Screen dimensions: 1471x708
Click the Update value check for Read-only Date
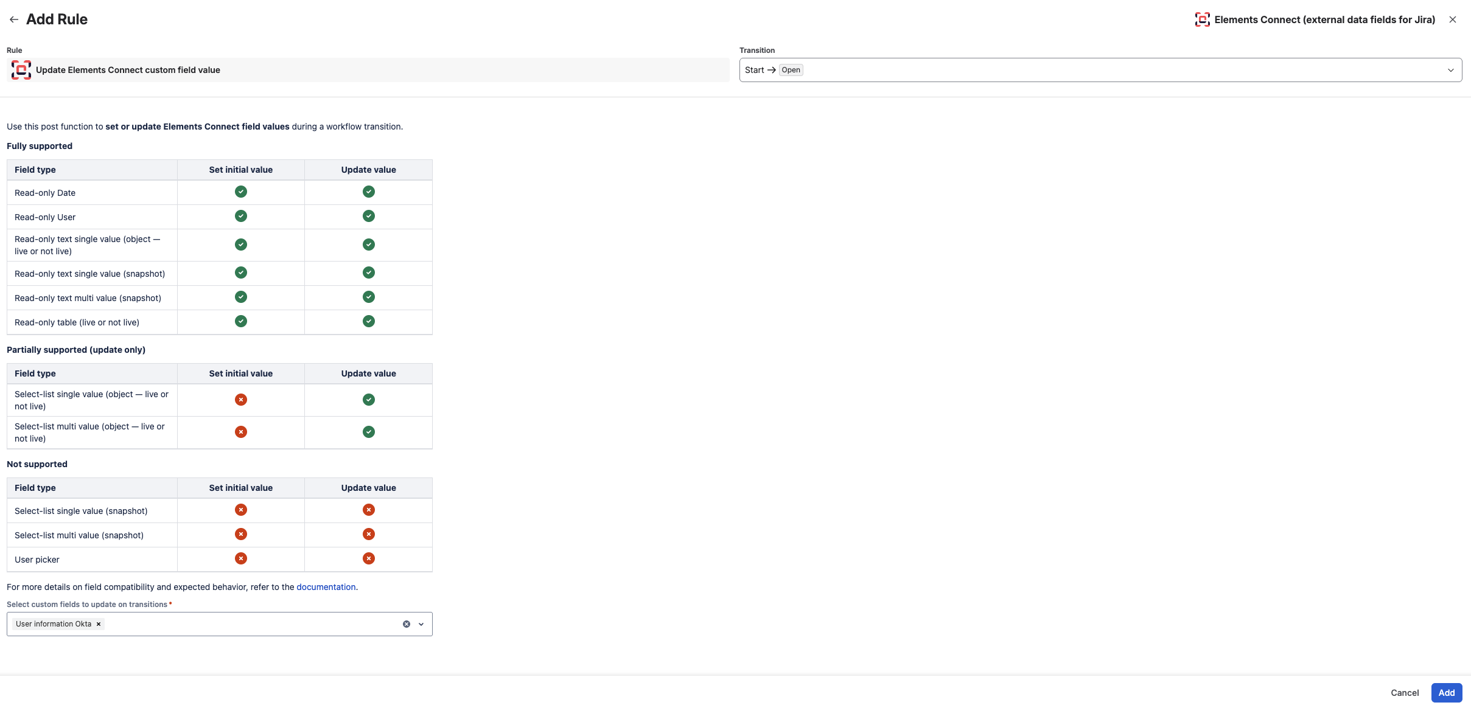tap(369, 192)
